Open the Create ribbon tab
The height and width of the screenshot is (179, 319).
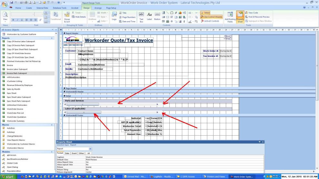click(x=29, y=8)
